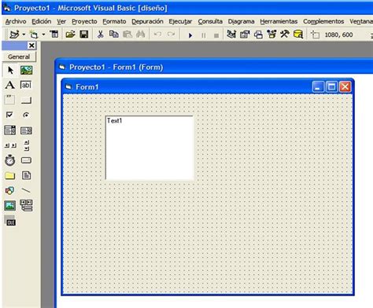Open the Ejecutar menu

180,21
